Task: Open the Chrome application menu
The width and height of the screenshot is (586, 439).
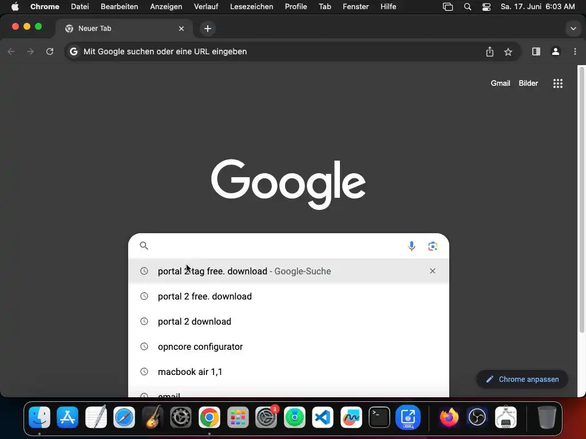Action: [45, 7]
